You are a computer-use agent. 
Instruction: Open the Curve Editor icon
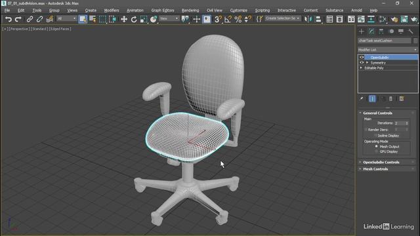tap(361, 19)
